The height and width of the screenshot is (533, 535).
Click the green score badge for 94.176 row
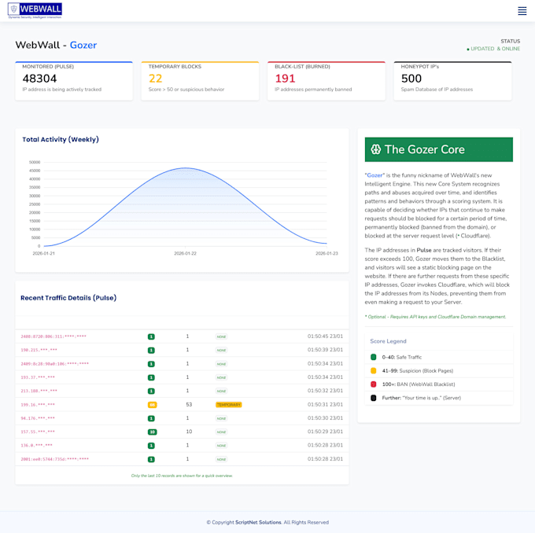(x=151, y=418)
